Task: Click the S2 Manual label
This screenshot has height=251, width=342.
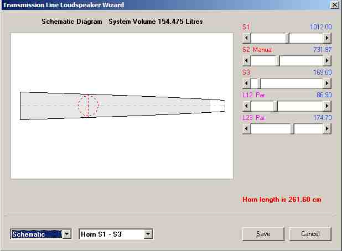Action: [257, 50]
